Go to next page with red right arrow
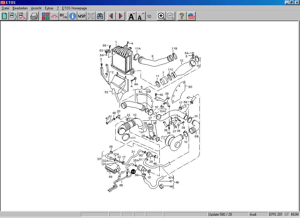This screenshot has width=300, height=218. pos(120,16)
